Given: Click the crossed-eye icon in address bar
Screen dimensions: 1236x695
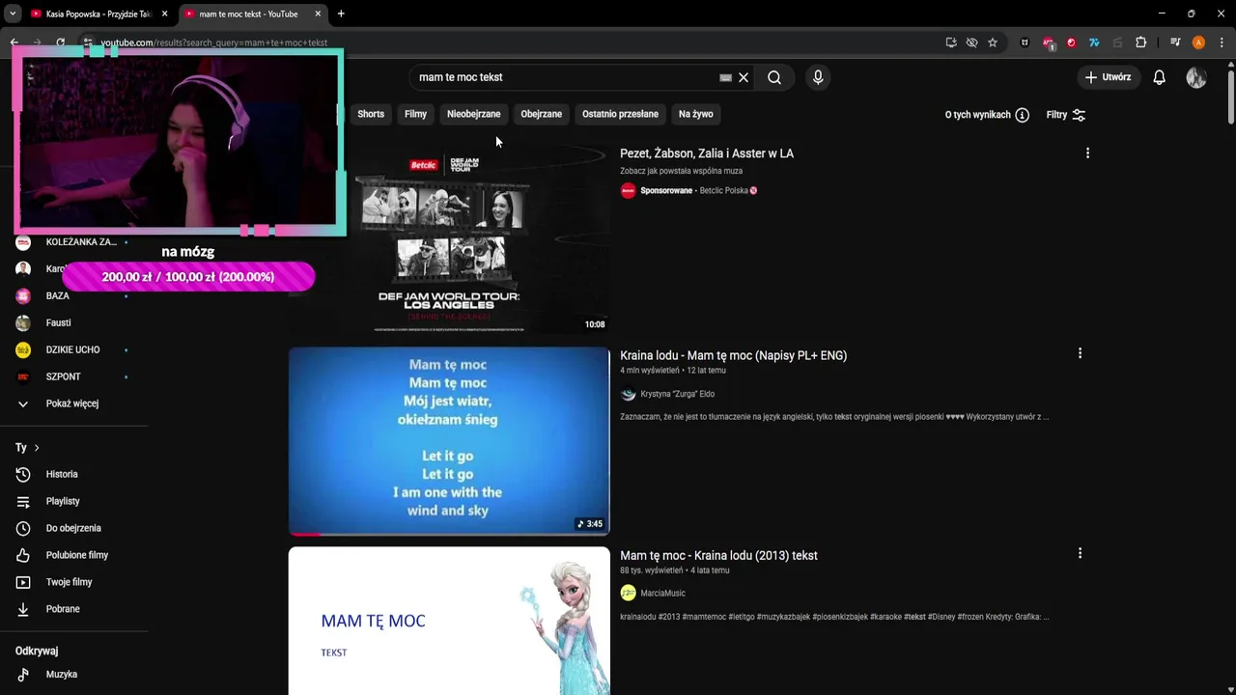Looking at the screenshot, I should [x=971, y=42].
